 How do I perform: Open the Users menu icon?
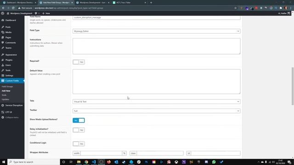[x=3, y=65]
